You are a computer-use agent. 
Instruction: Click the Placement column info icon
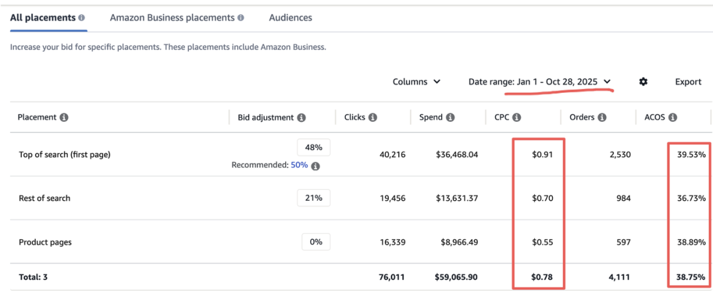tap(64, 117)
